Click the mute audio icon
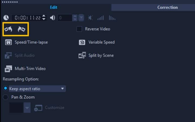 [x=90, y=18]
